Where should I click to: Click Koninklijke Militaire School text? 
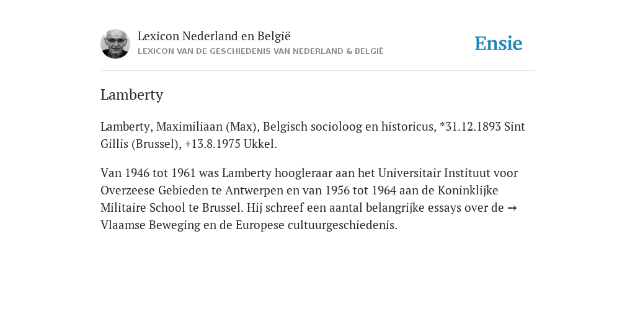click(x=300, y=199)
